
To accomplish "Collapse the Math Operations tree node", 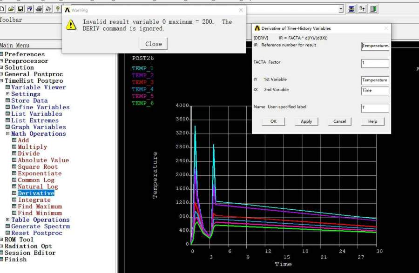I will point(8,134).
